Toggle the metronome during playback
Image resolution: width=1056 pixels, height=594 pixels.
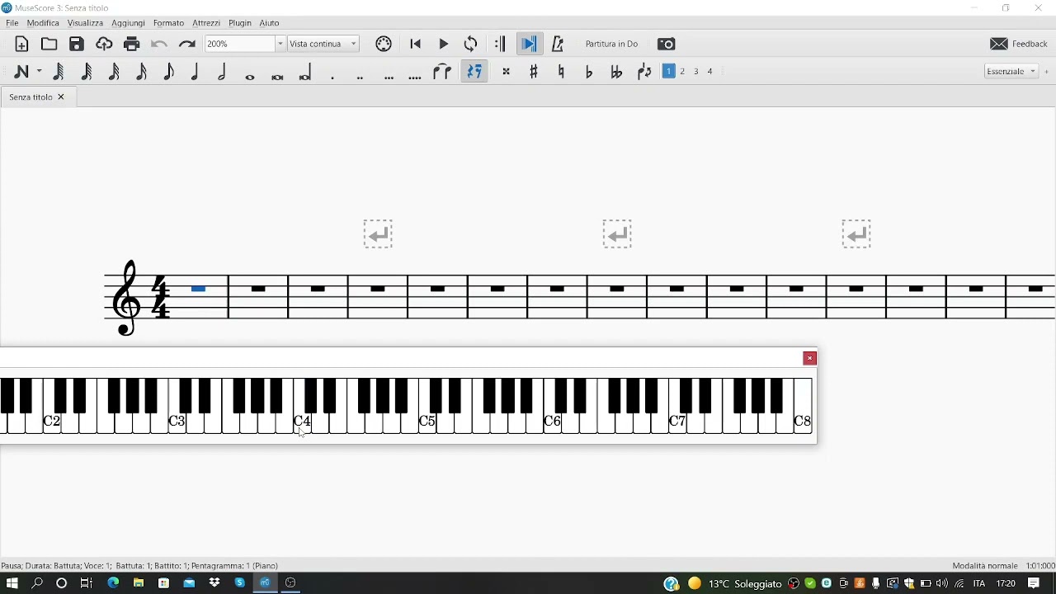(559, 45)
